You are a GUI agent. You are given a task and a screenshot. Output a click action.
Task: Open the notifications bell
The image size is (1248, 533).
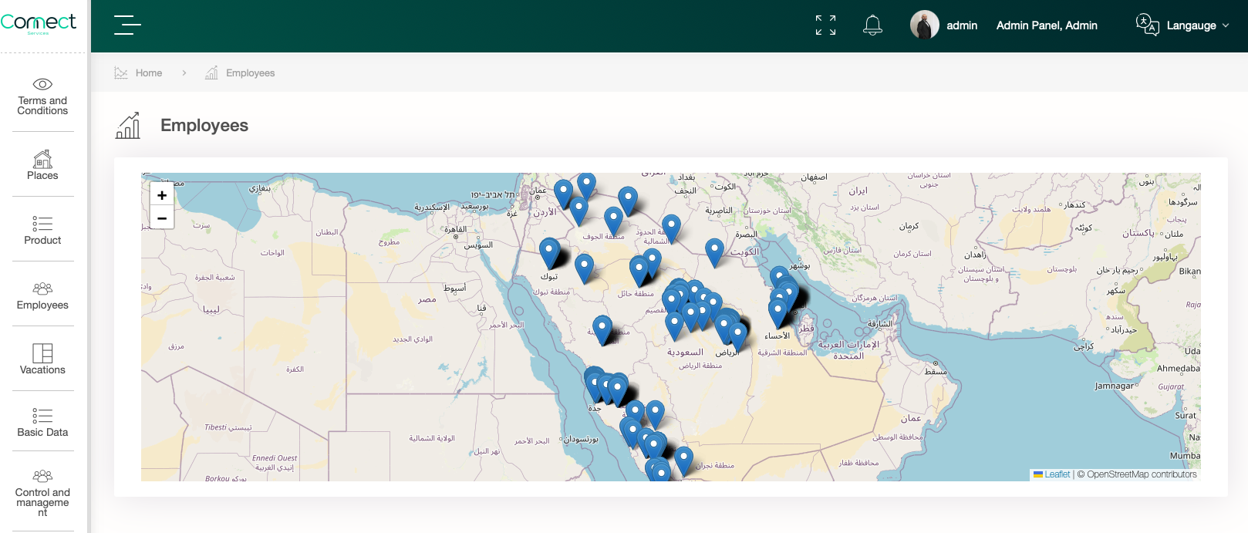click(872, 25)
